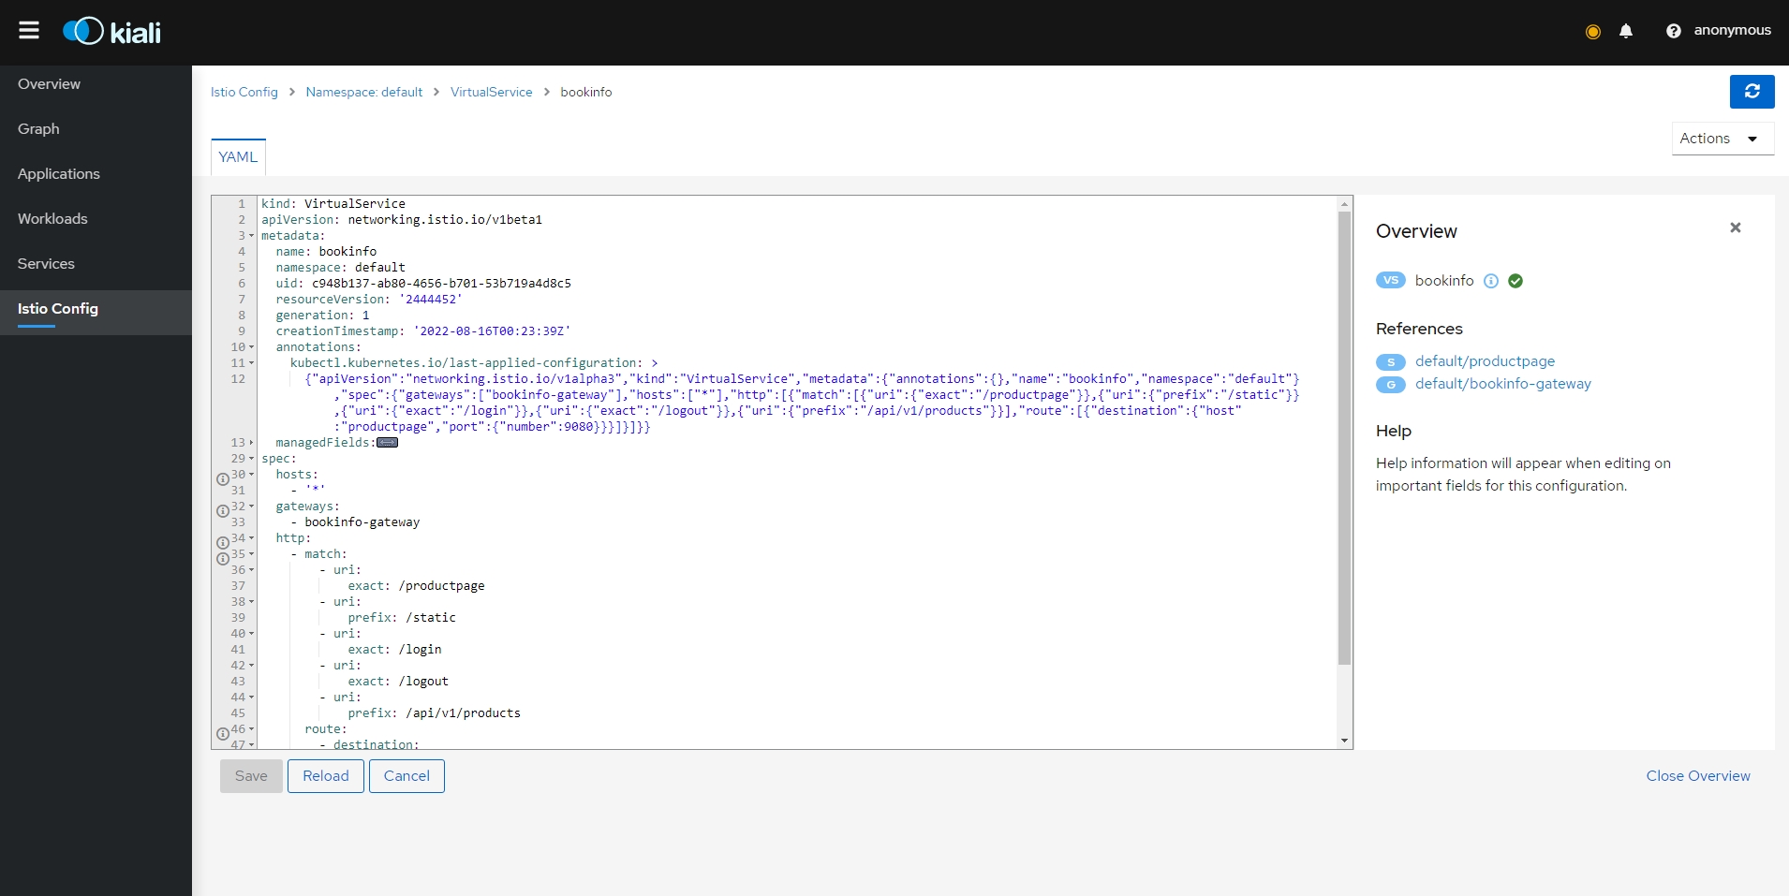This screenshot has width=1789, height=896.
Task: Click the green validation checkmark icon
Action: pyautogui.click(x=1515, y=281)
